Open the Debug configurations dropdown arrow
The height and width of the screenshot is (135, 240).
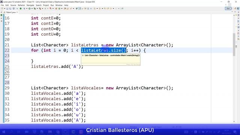click(x=27, y=9)
